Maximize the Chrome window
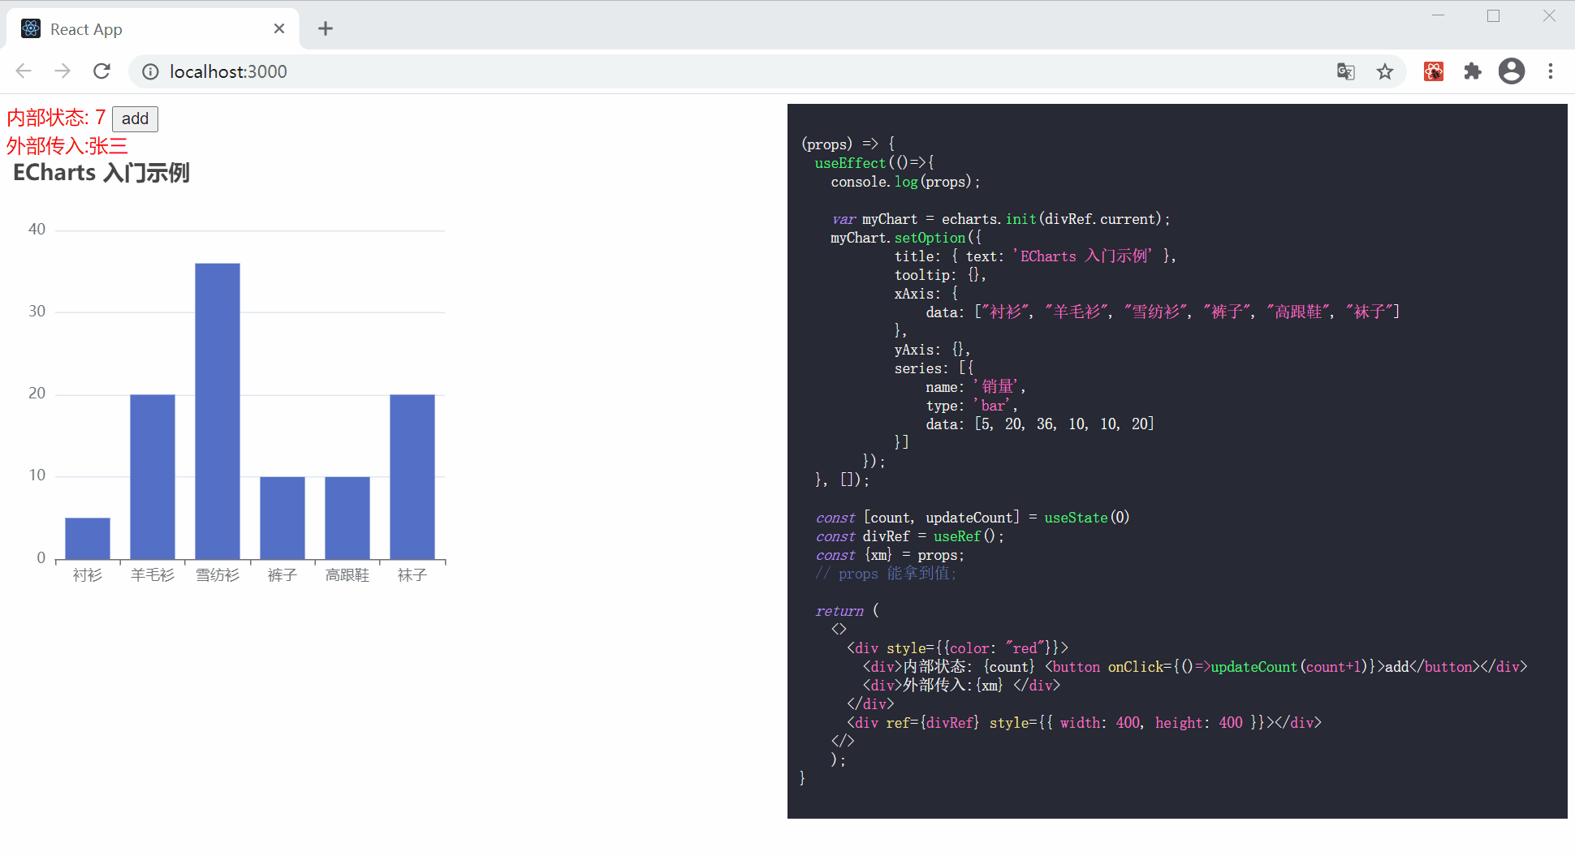 coord(1493,15)
